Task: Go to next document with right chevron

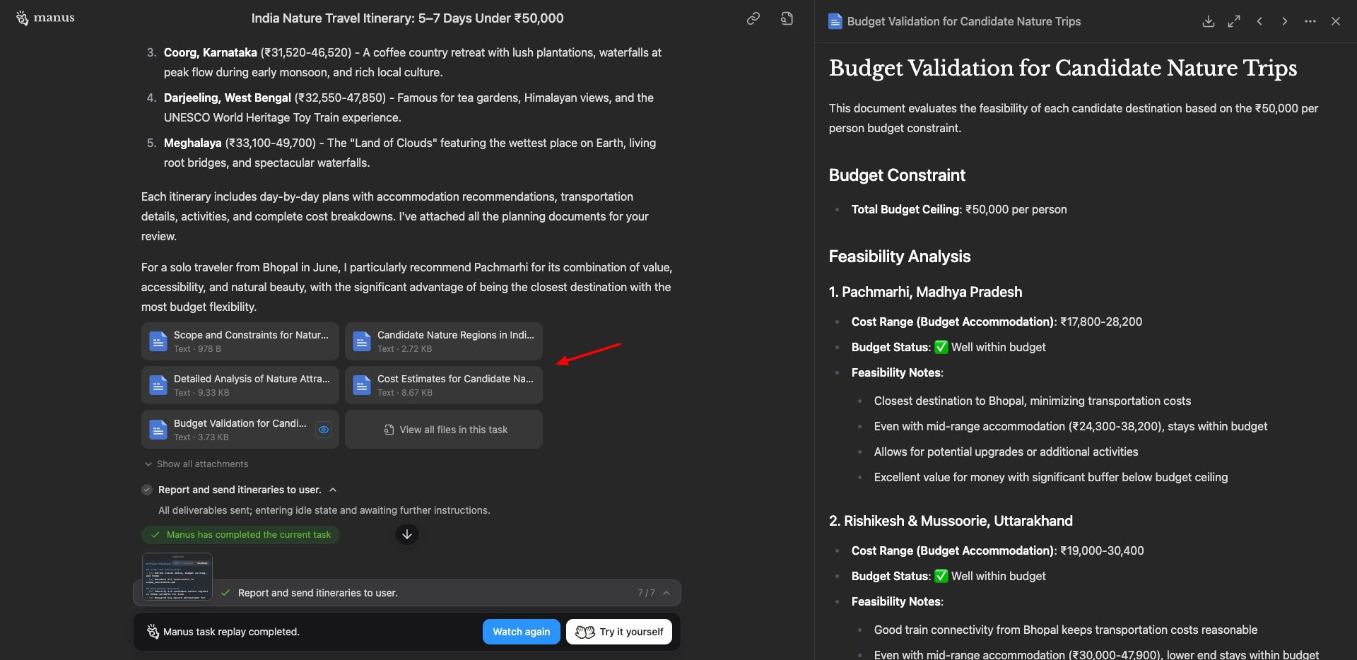Action: tap(1285, 21)
